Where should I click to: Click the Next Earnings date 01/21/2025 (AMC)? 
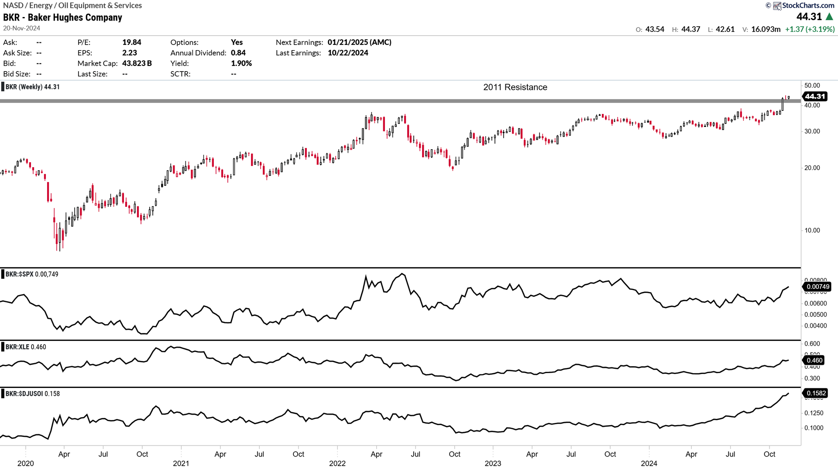tap(359, 42)
